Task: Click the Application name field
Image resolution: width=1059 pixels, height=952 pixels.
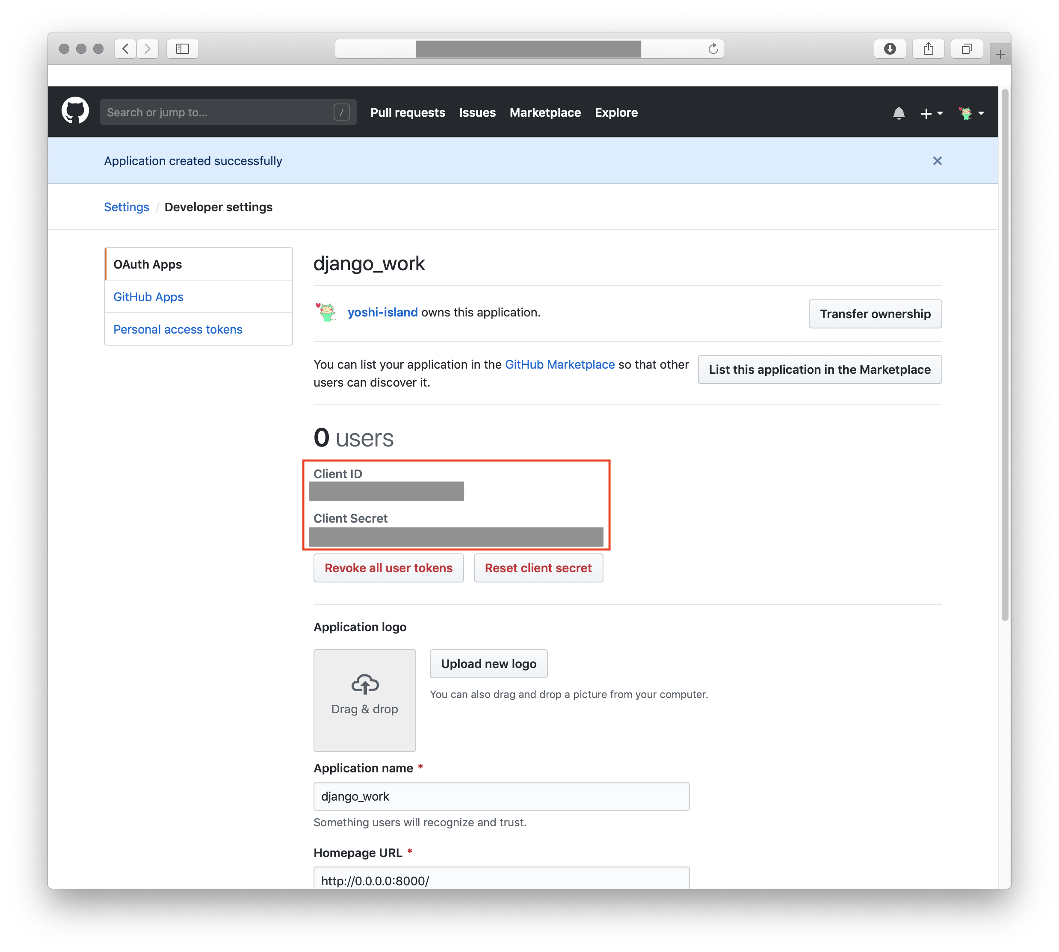Action: (501, 796)
